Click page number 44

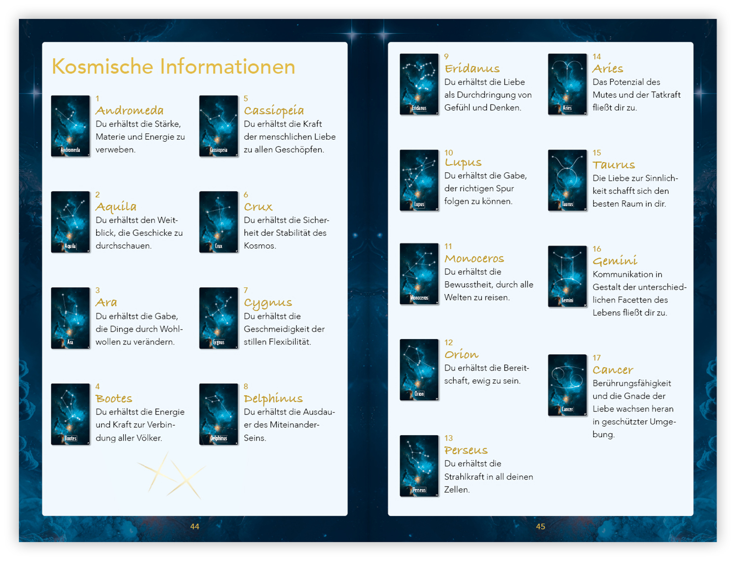(195, 526)
